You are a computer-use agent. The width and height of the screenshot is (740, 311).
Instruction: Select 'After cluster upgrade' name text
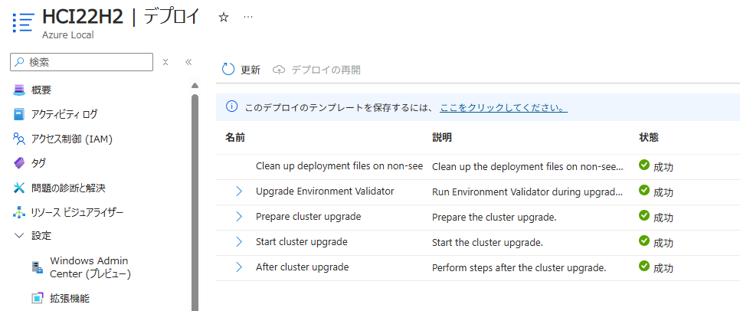tap(302, 267)
